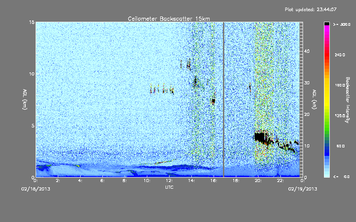
Task: Select the '10' tick on the km axis
Action: point(32,74)
